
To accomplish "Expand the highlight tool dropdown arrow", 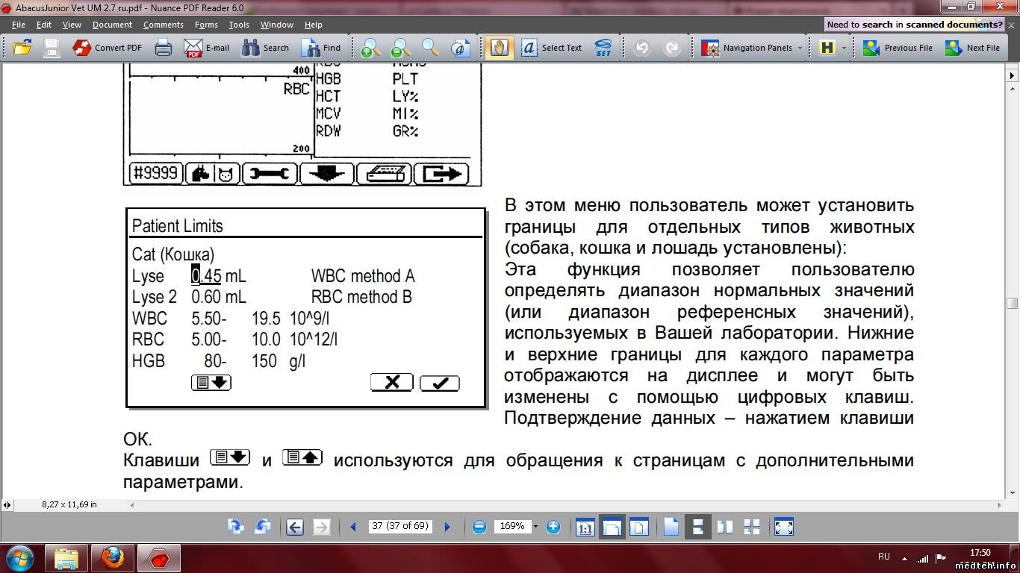I will 845,48.
